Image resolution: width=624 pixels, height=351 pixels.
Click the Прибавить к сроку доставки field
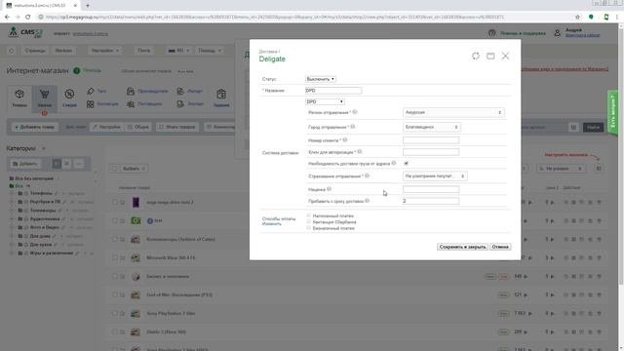(x=431, y=201)
